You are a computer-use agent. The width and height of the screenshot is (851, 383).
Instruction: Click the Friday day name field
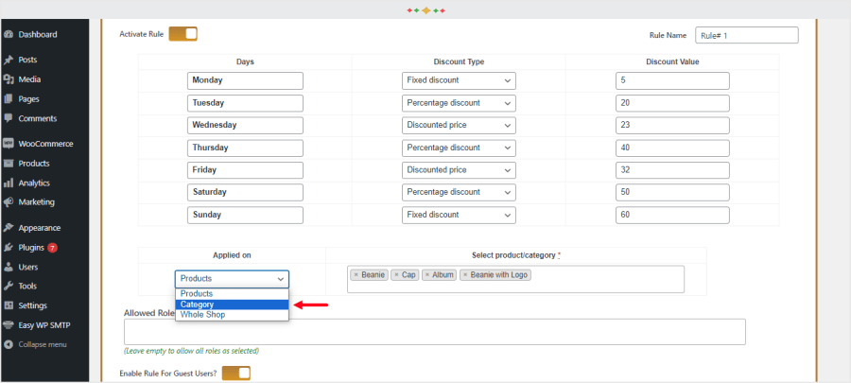(245, 170)
